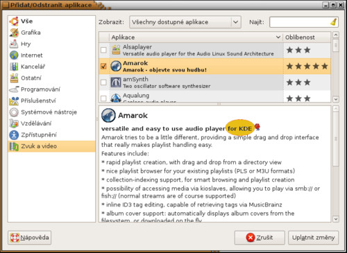Sort by the Oblíbenost column header
The image size is (347, 253).
click(x=307, y=37)
